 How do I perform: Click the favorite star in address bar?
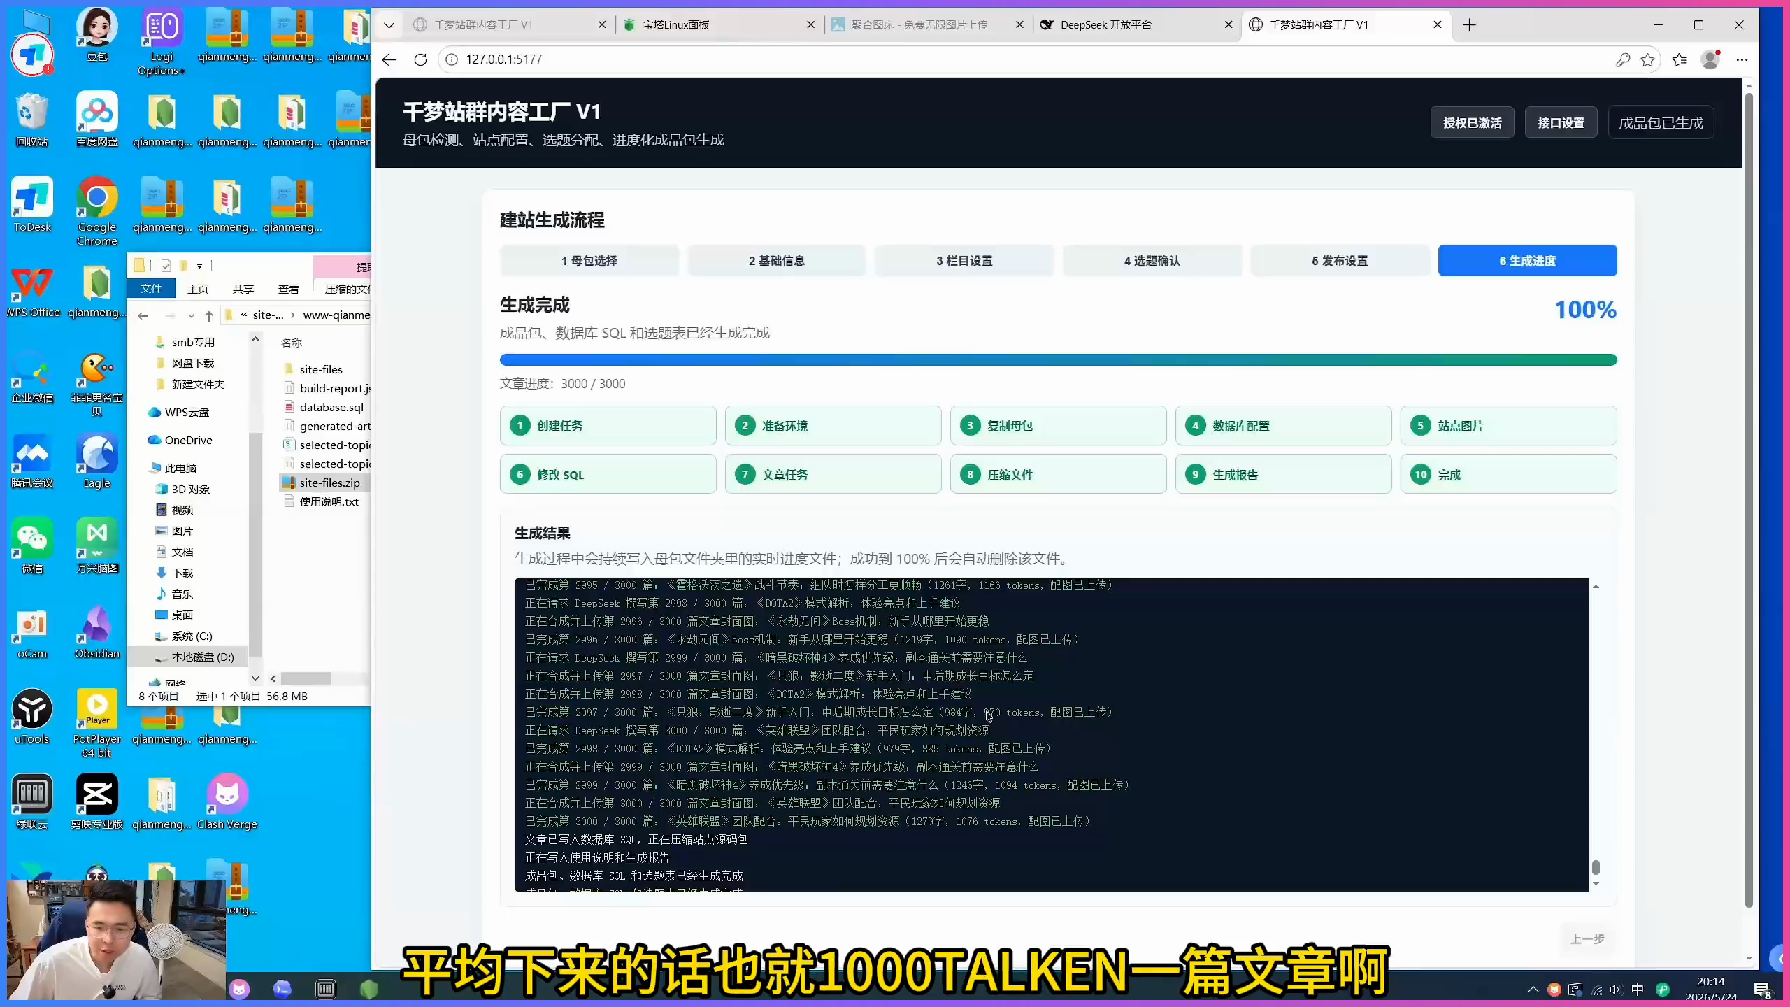tap(1648, 59)
